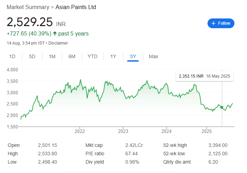Click the 3,000 y-axis label
This screenshot has height=173, width=247.
coord(12,93)
